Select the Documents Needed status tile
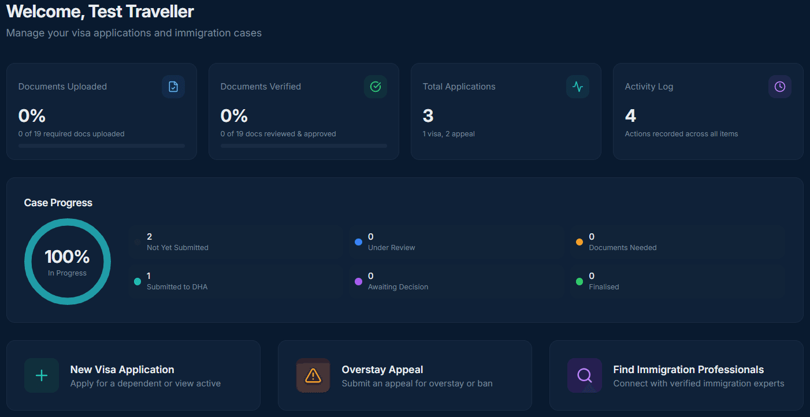The image size is (810, 417). pos(677,242)
